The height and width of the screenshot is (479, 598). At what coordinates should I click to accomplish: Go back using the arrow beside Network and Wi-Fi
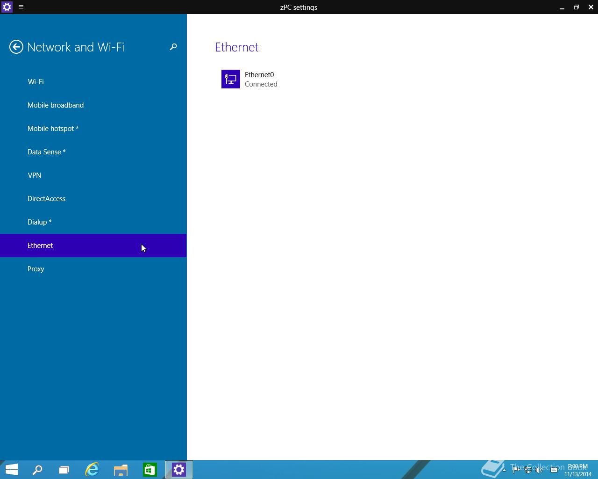[16, 47]
